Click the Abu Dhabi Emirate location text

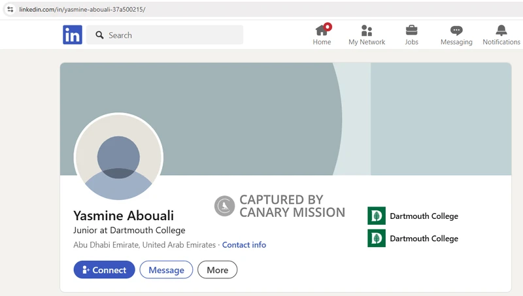pyautogui.click(x=144, y=244)
